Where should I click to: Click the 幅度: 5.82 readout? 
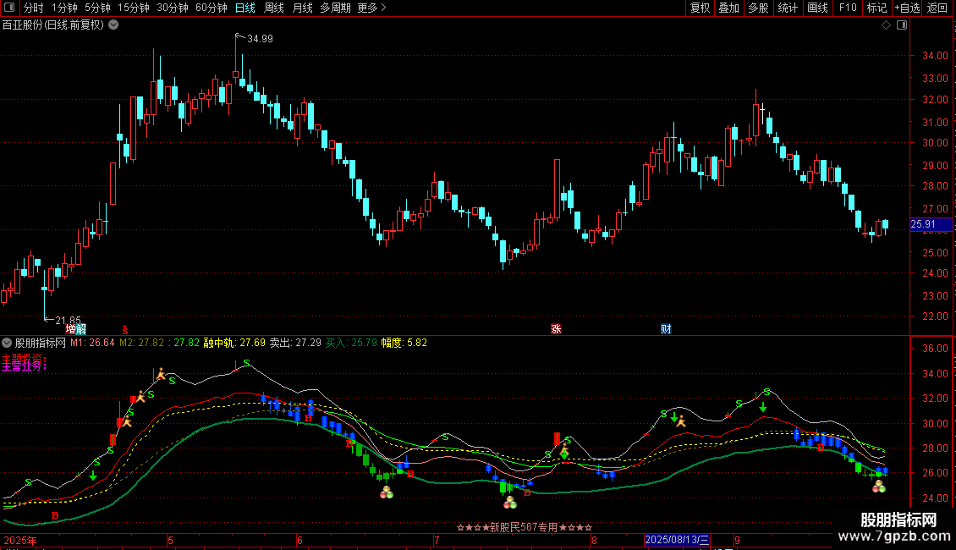coord(404,343)
